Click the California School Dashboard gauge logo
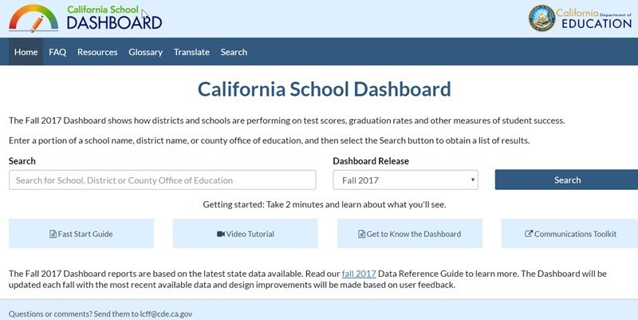The image size is (638, 320). point(33,18)
